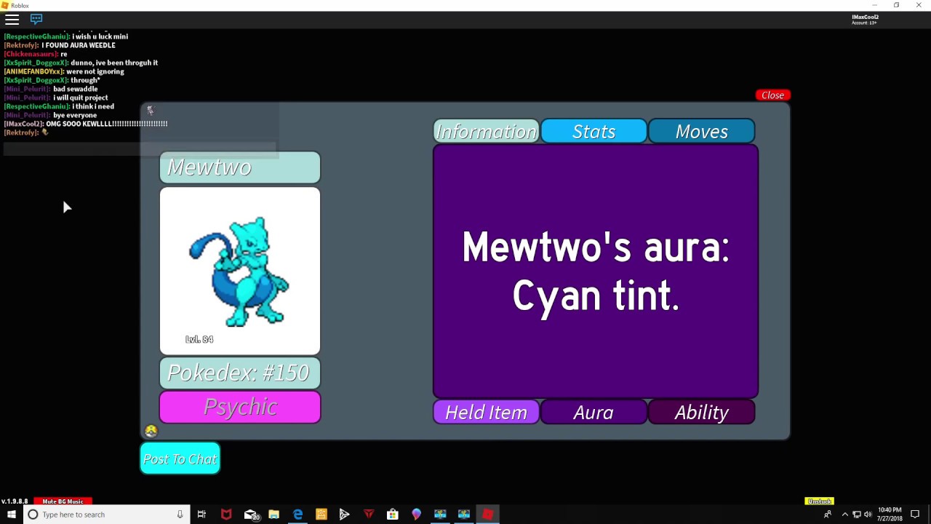This screenshot has width=931, height=524.
Task: Click the cyan Mewtwo sprite
Action: coord(240,271)
